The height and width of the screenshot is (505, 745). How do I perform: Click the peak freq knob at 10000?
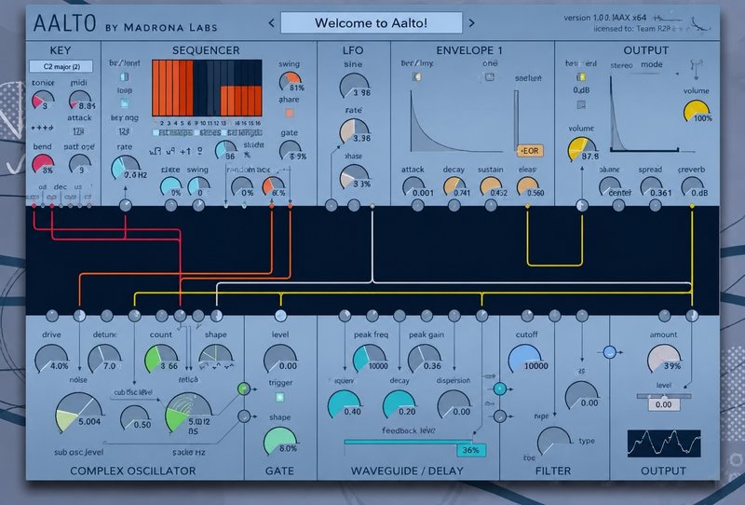pos(370,359)
